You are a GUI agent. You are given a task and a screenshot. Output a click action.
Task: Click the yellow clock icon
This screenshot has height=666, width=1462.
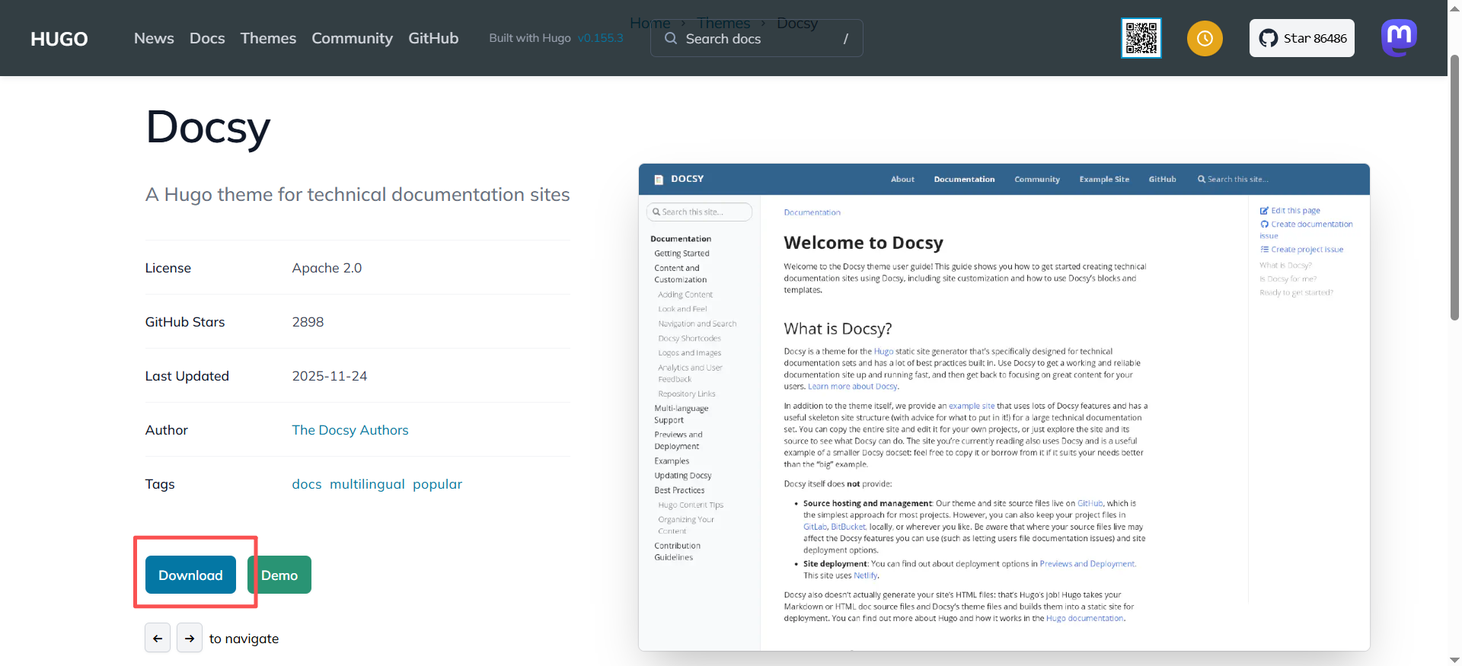[x=1205, y=38]
